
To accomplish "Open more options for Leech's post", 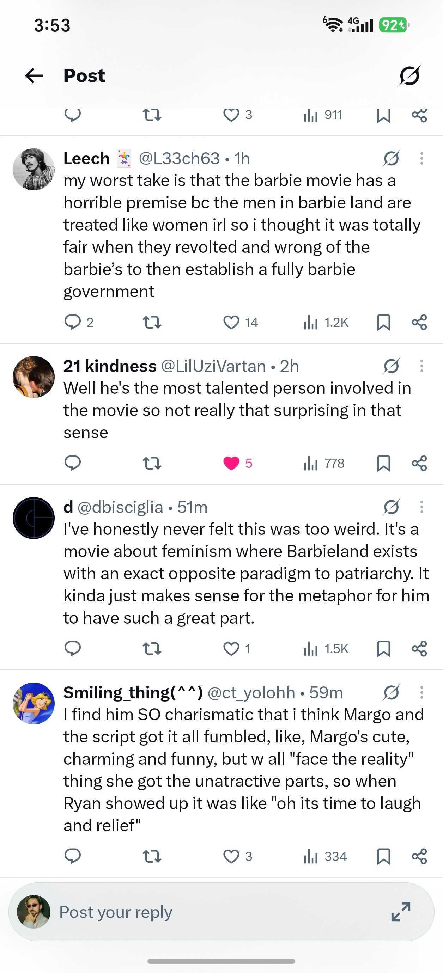I will (422, 158).
